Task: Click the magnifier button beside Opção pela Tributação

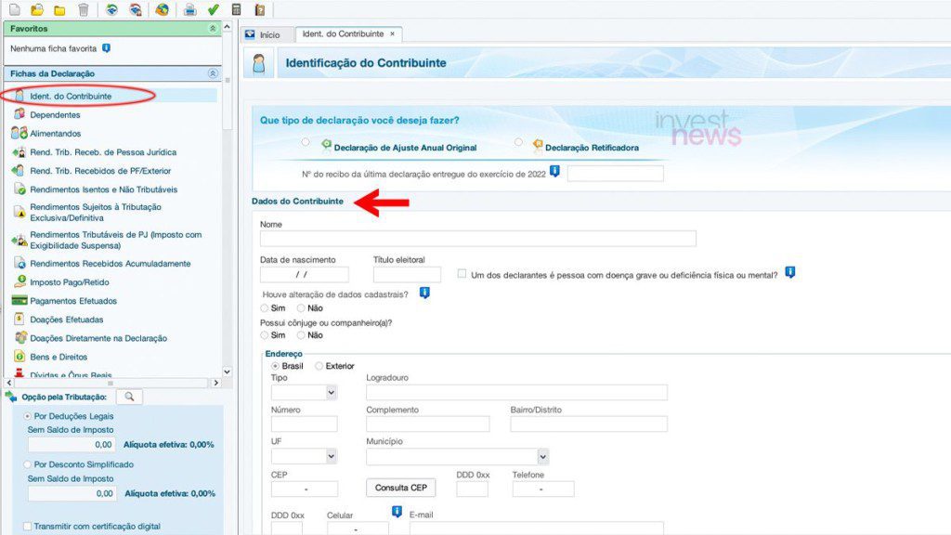Action: pyautogui.click(x=129, y=397)
